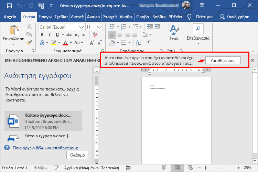Switch to Read Mode view icon
This screenshot has height=172, width=258.
coord(164,168)
